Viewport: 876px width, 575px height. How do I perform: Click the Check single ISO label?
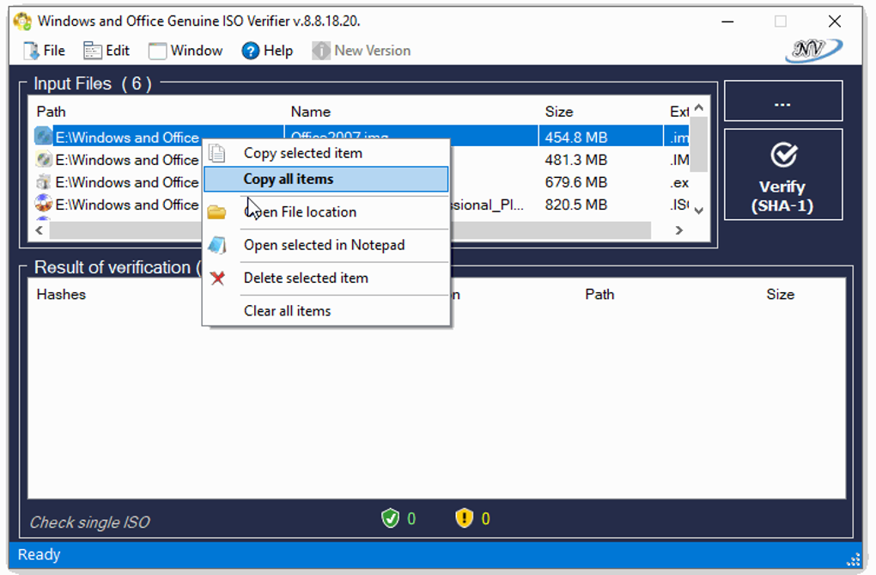(x=89, y=523)
